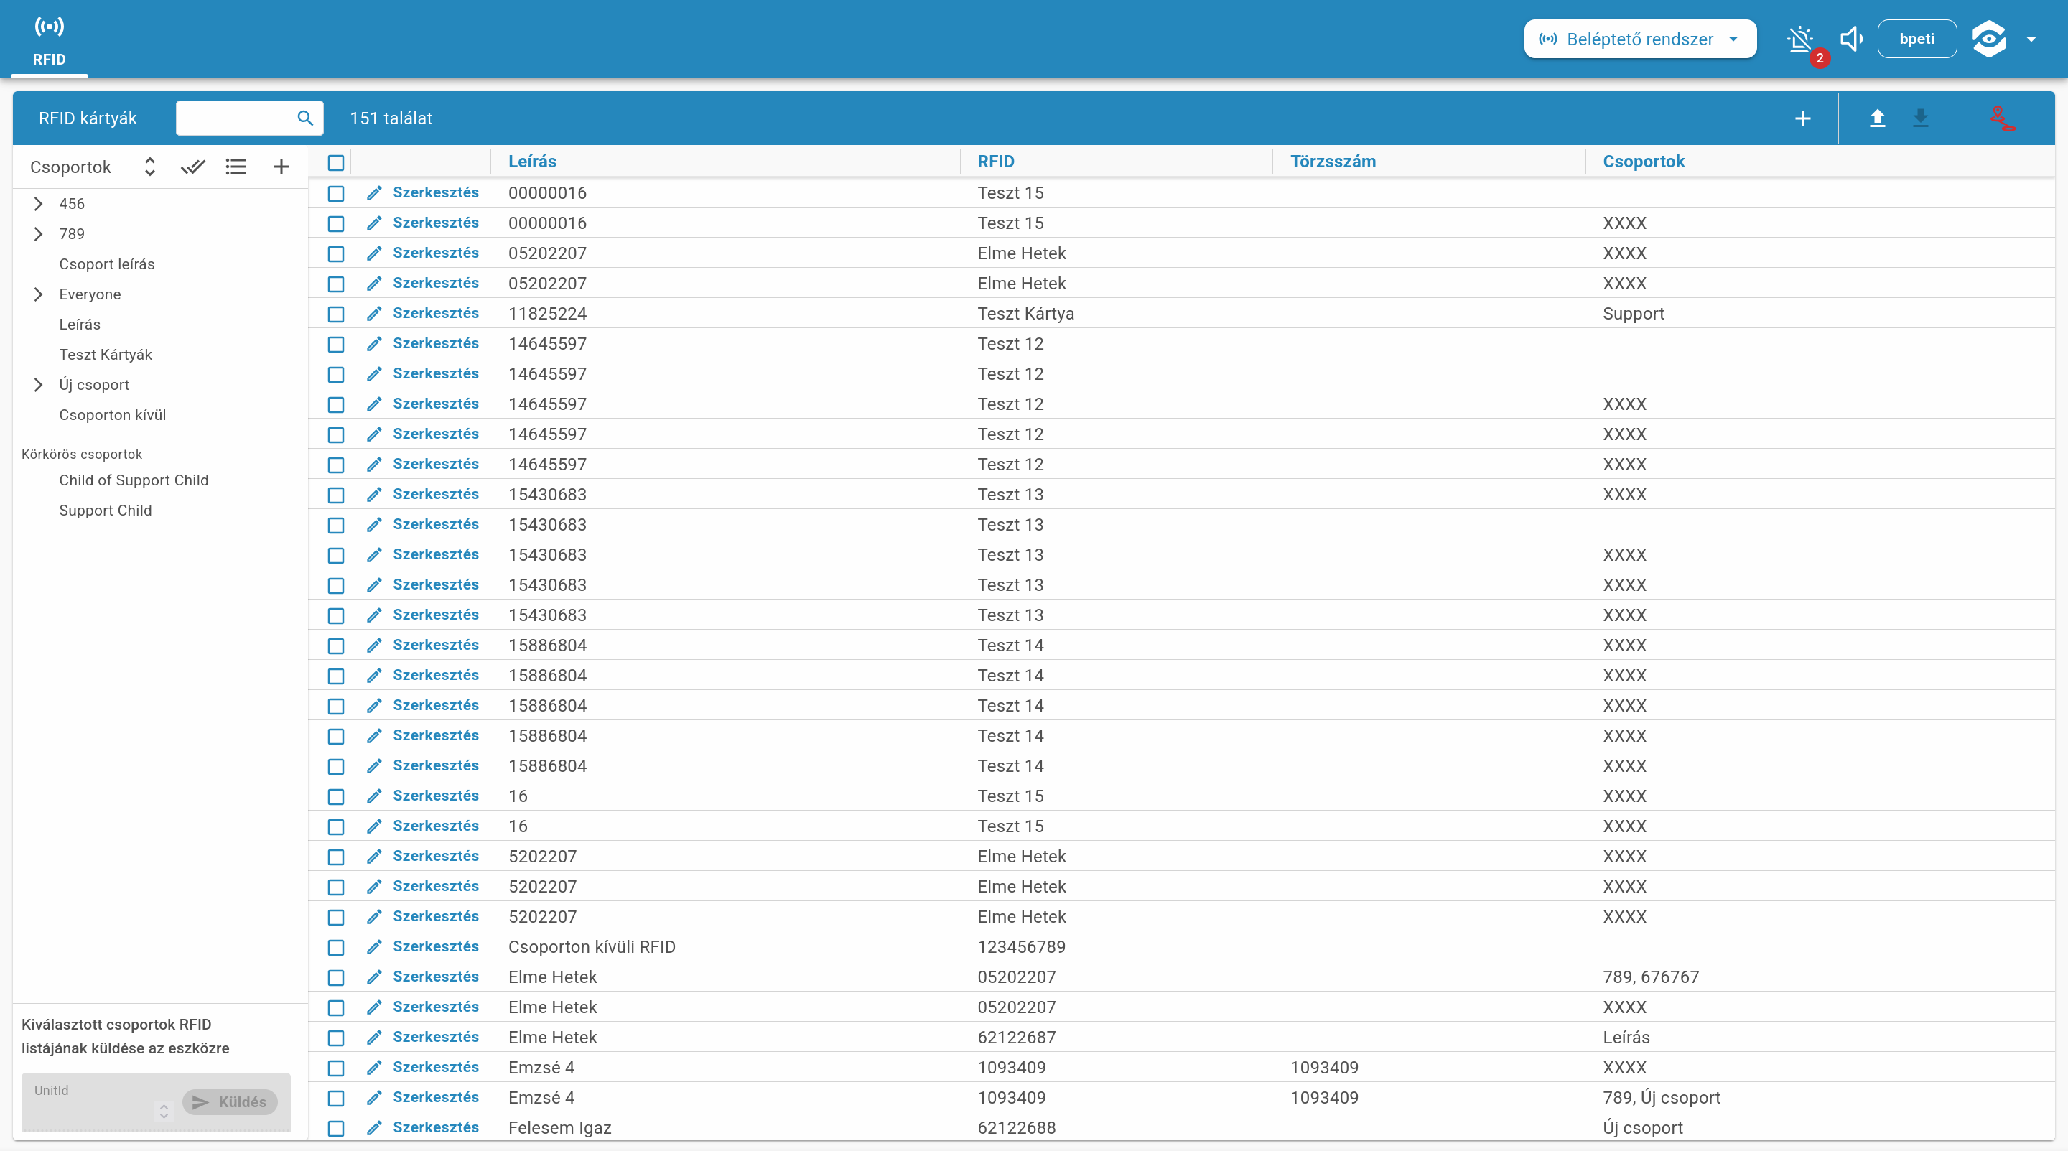
Task: Click edit pencil for Elme Hetek 789, 676767
Action: [x=374, y=978]
